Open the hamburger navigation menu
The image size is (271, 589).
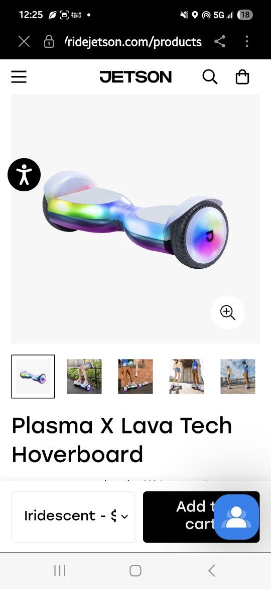19,77
